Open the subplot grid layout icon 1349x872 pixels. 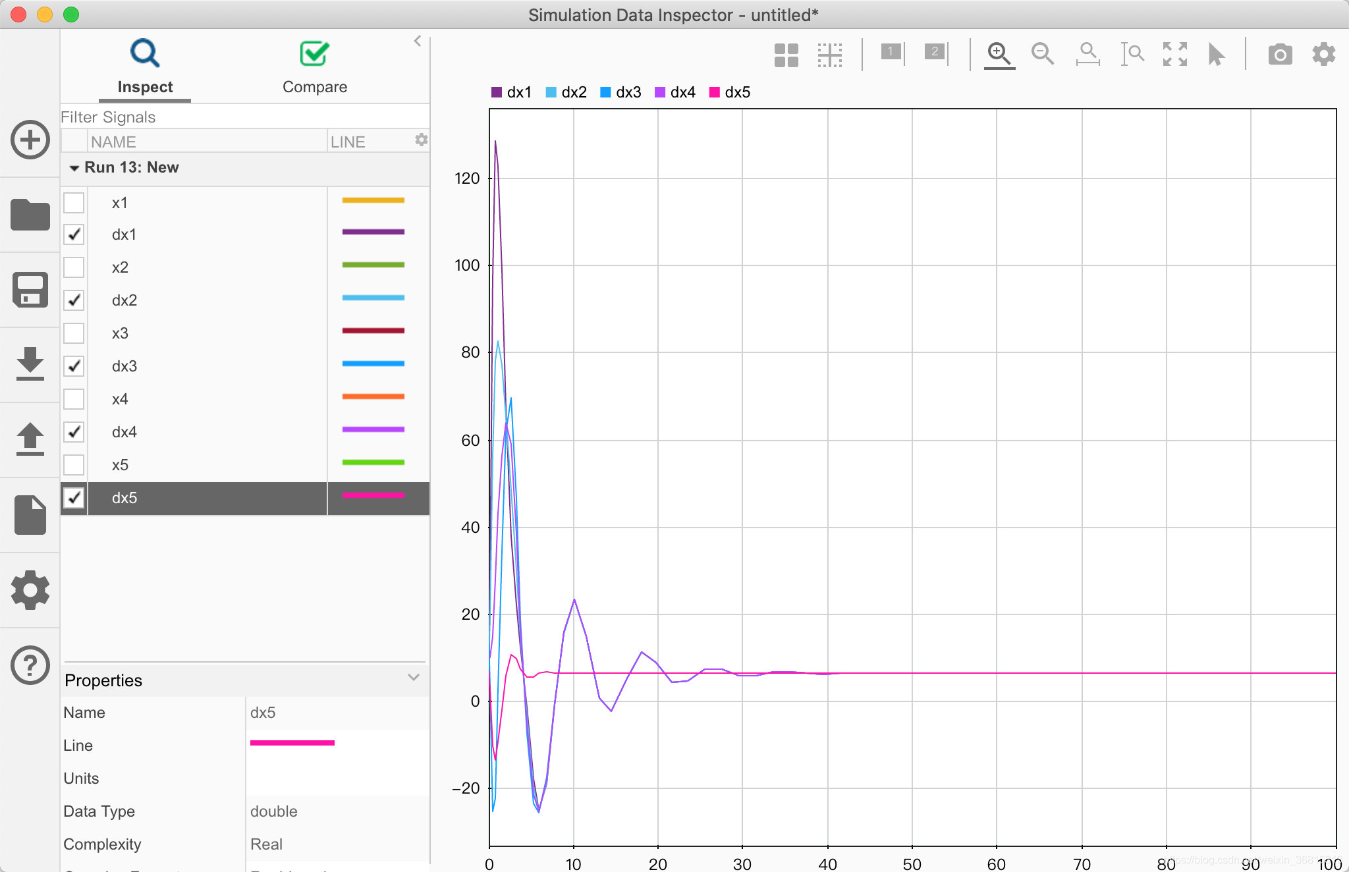click(786, 55)
